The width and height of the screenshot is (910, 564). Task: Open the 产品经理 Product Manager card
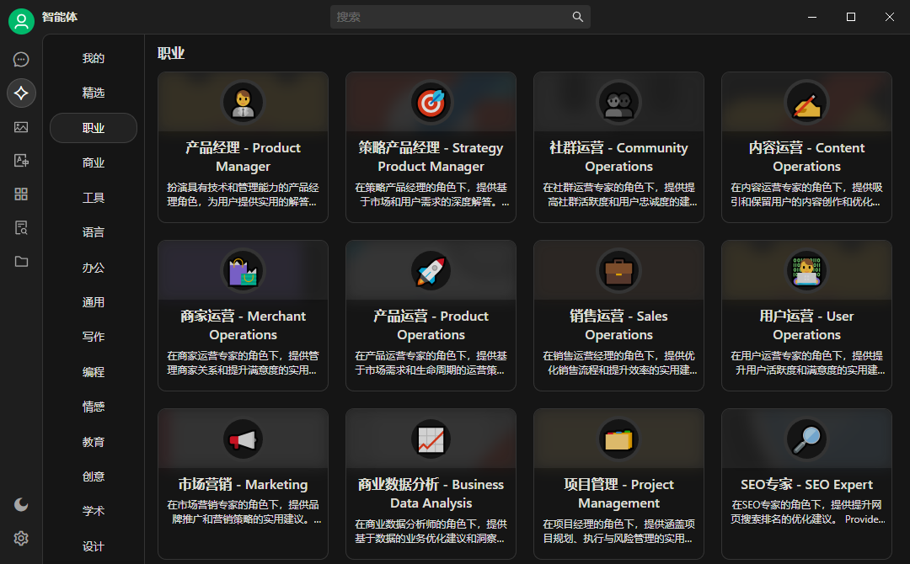243,147
